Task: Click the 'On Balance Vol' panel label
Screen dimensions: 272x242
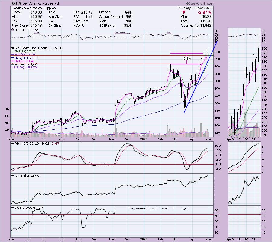Action: (28, 175)
